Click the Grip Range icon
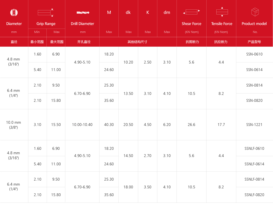Image resolution: width=273 pixels, height=205 pixels. coord(46,12)
